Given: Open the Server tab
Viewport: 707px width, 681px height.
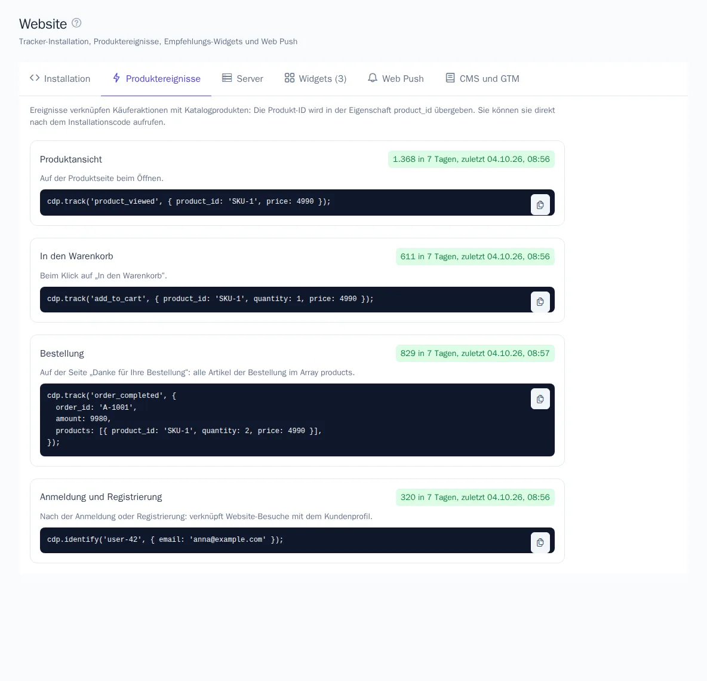Looking at the screenshot, I should pyautogui.click(x=242, y=78).
